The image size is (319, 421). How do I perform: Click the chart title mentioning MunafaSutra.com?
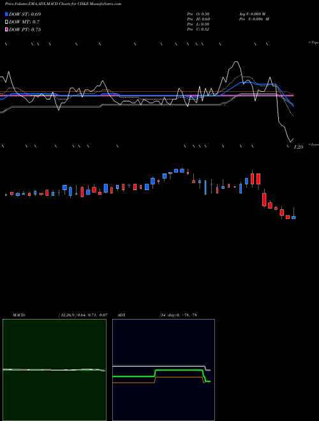click(x=63, y=4)
